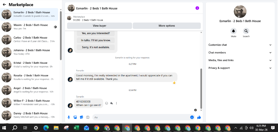Expand Chat members section
This screenshot has width=278, height=132.
(x=240, y=53)
